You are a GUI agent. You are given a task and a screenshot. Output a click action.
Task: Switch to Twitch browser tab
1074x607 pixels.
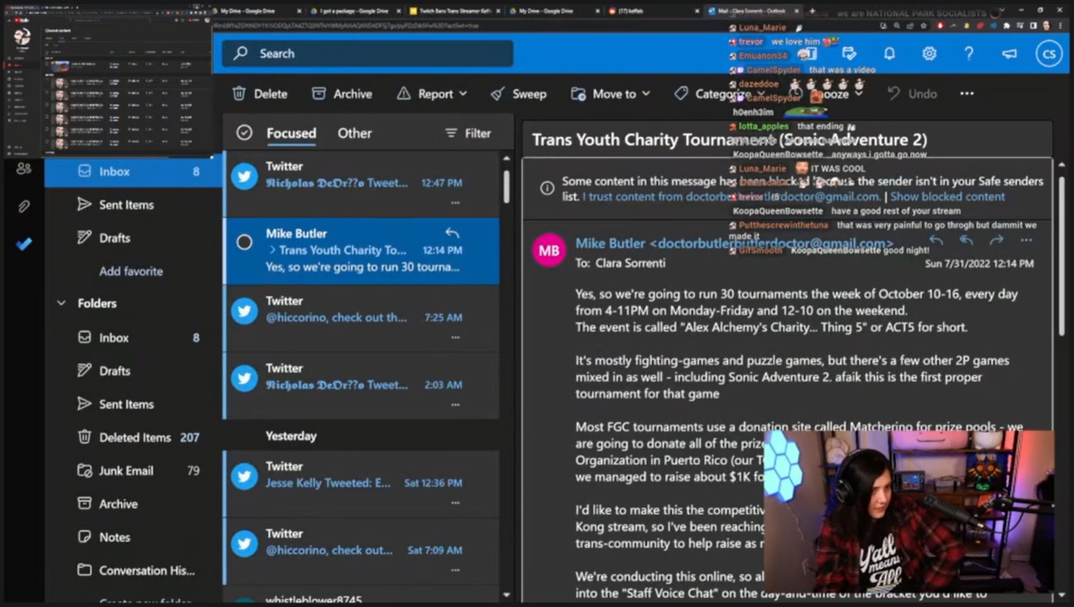(454, 11)
